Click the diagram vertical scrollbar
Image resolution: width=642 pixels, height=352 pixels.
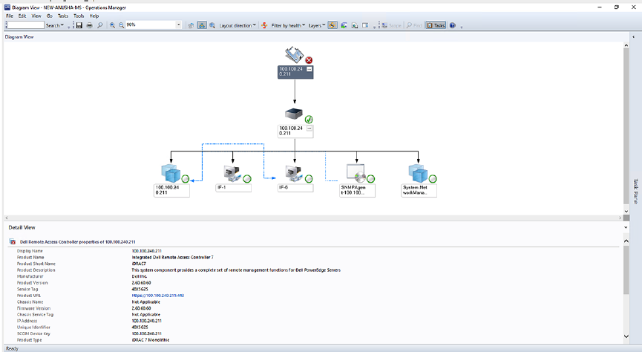tap(626, 126)
